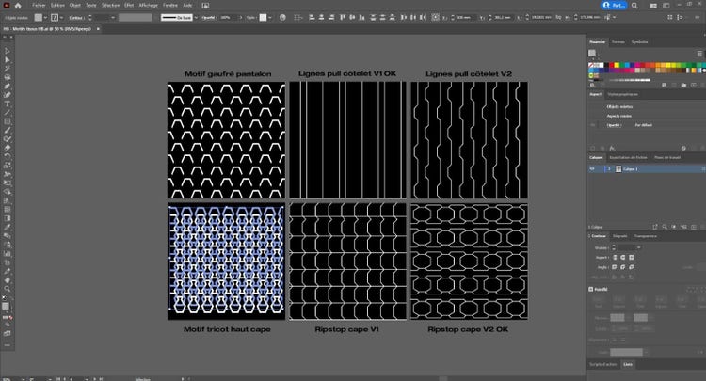Switch to the Symboles tab
The height and width of the screenshot is (381, 706).
pyautogui.click(x=639, y=42)
